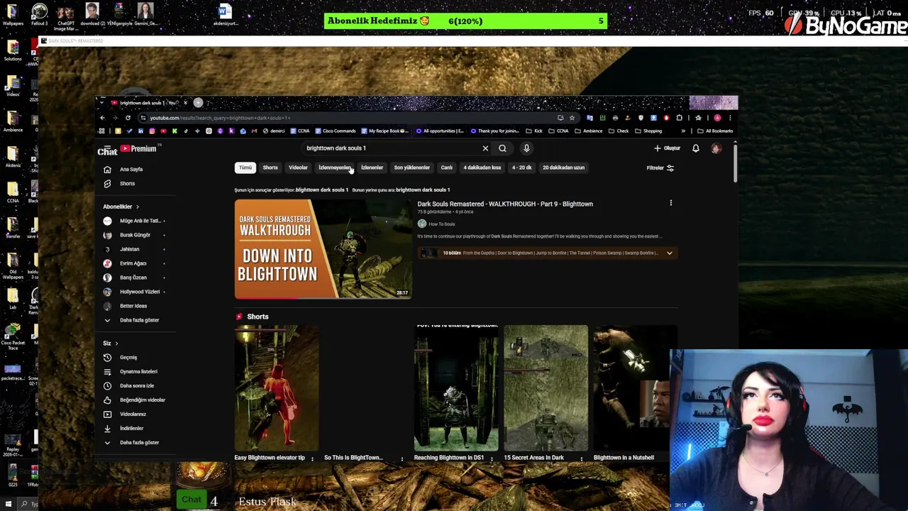This screenshot has width=908, height=511.
Task: Open the YouTube account avatar menu
Action: [716, 148]
